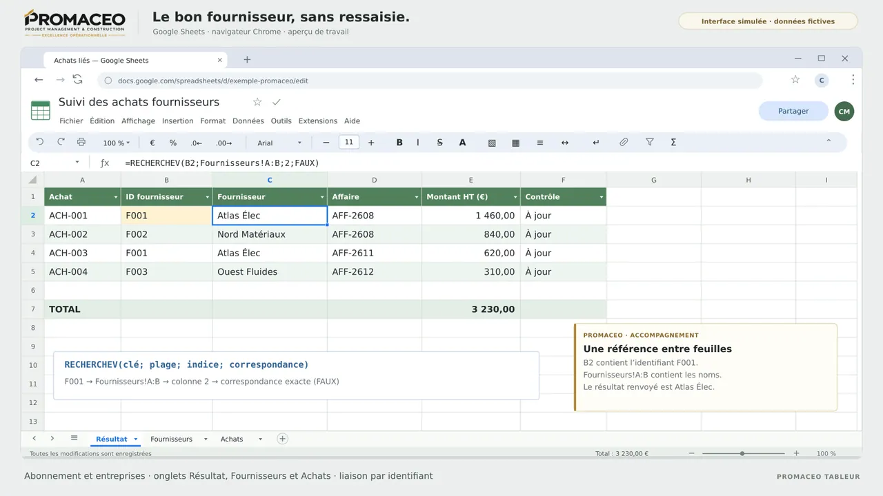Adjust the zoom slider in status bar
The height and width of the screenshot is (496, 883).
point(742,453)
